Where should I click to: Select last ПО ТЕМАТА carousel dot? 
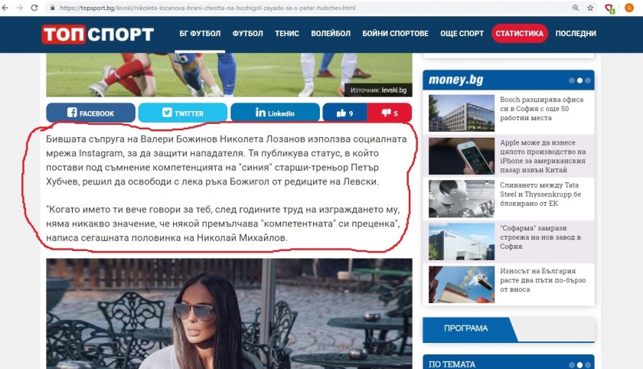point(588,365)
